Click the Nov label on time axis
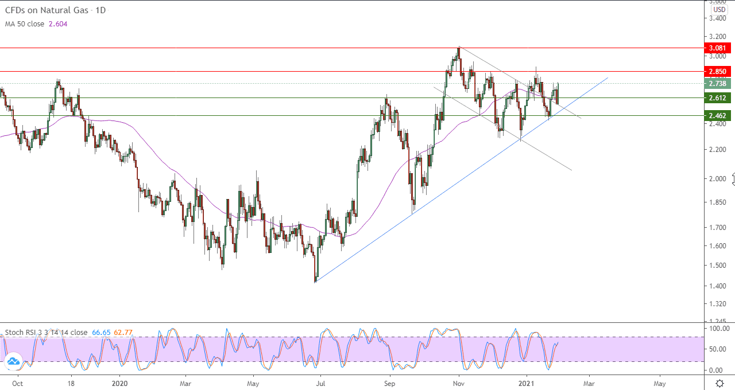Screen dimensions: 735x390 click(458, 383)
